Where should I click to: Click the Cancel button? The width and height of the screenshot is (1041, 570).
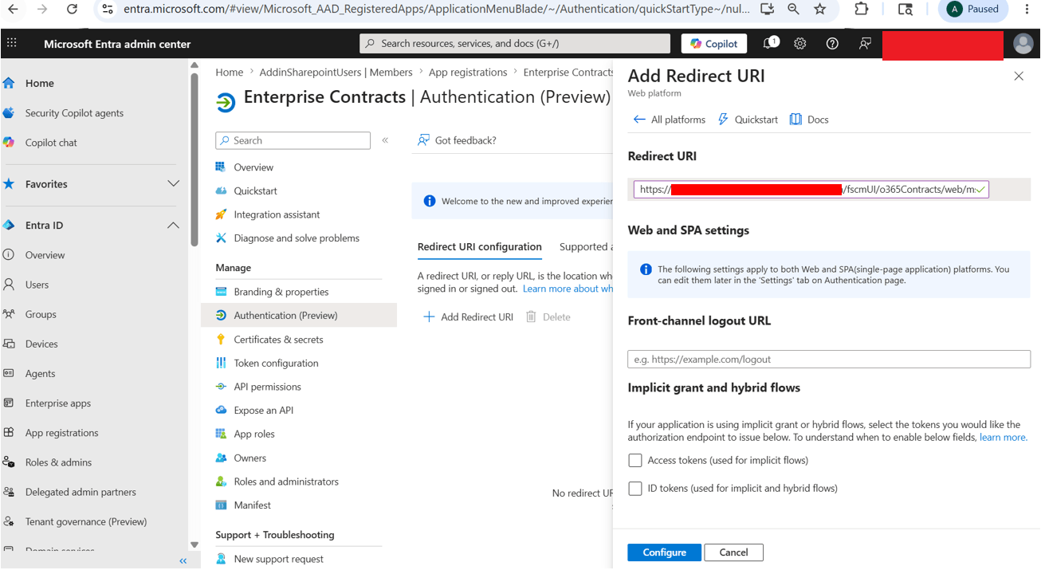pos(733,552)
